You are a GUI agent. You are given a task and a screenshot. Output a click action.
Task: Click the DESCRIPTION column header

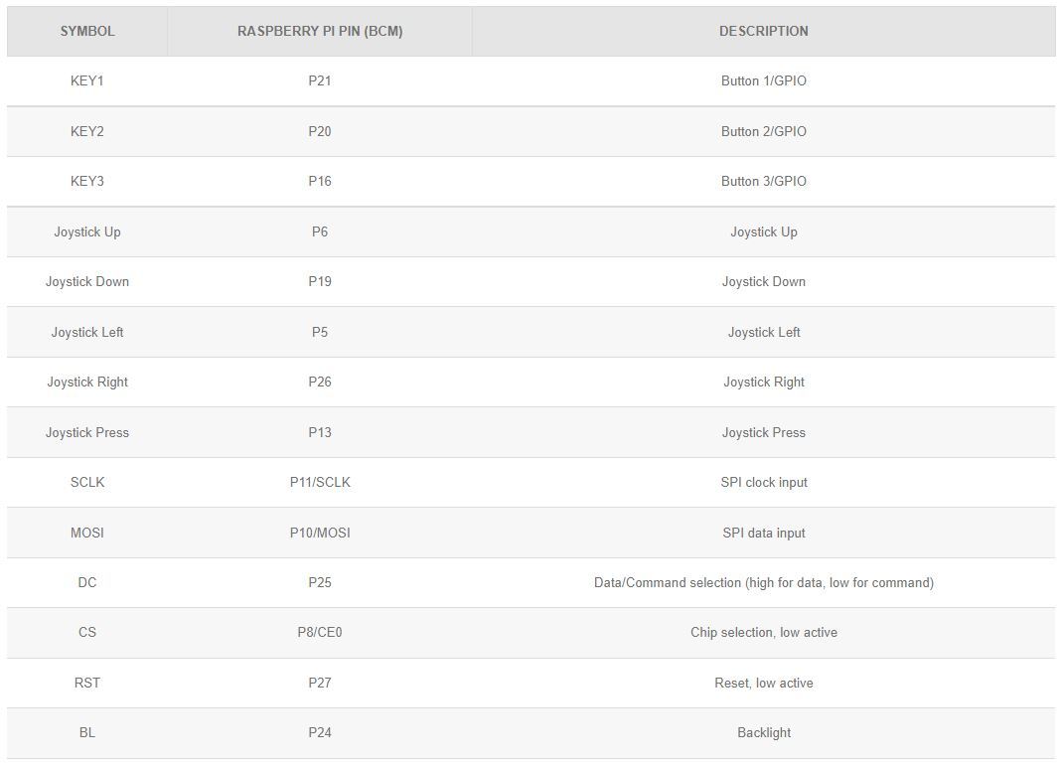pyautogui.click(x=763, y=31)
